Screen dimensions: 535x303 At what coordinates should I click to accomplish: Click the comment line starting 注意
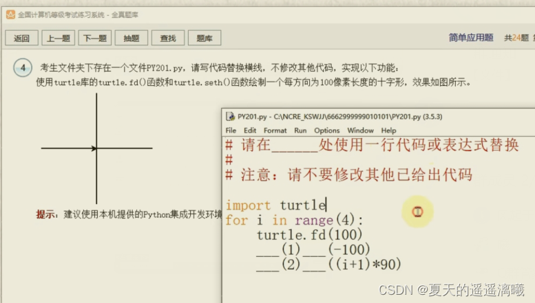coord(348,175)
